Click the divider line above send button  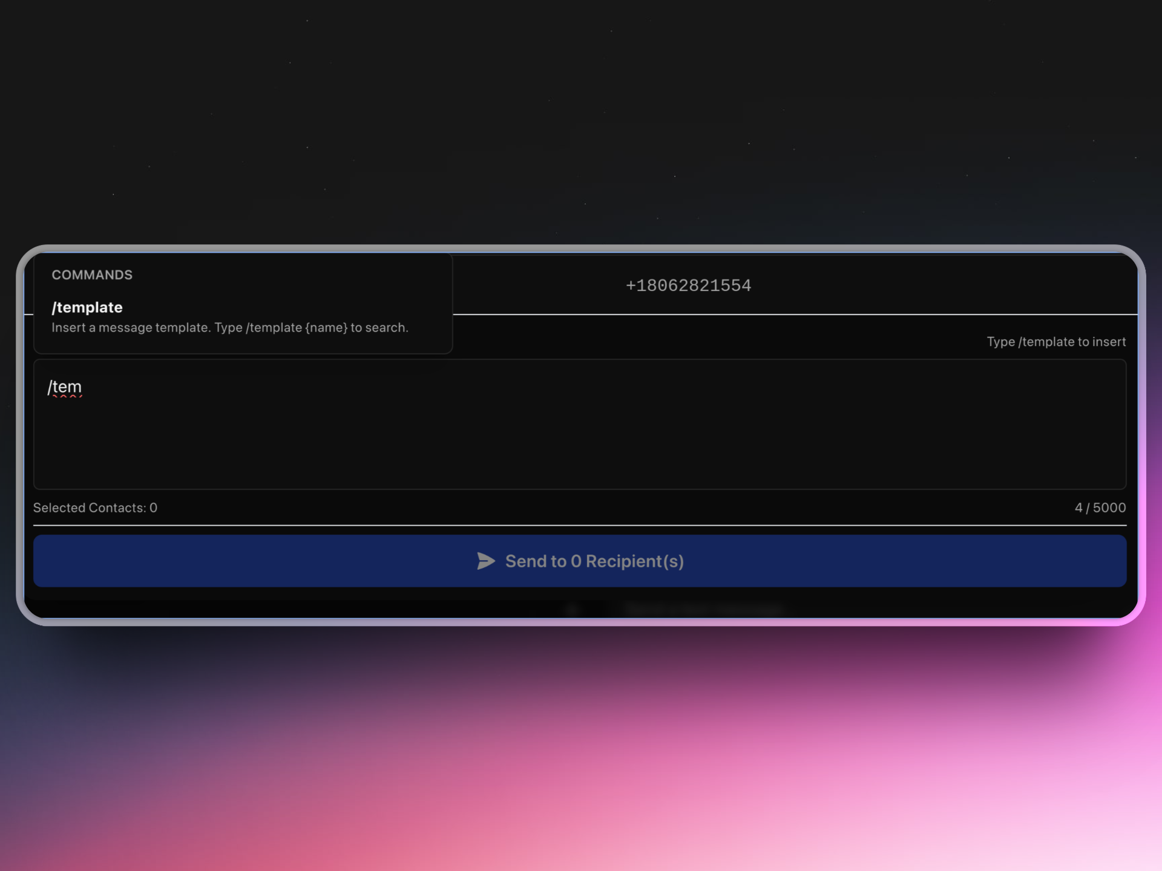579,525
